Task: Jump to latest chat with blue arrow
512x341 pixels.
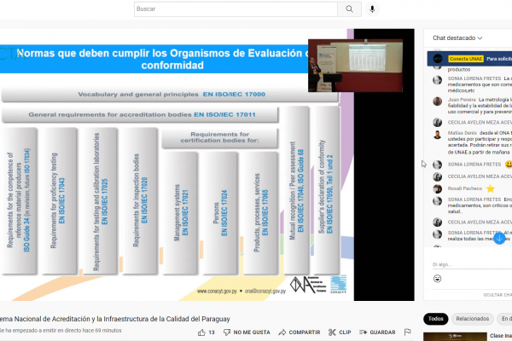Action: [x=499, y=238]
